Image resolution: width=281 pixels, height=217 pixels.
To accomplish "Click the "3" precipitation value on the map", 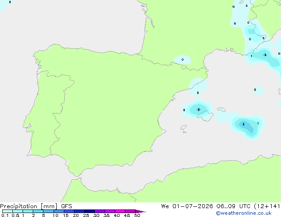I will click(243, 124).
